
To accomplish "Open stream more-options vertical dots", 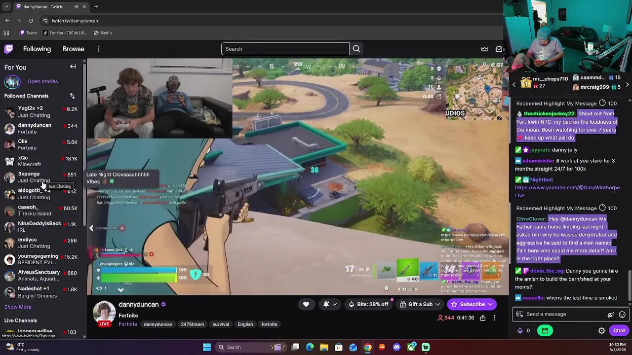I will (x=494, y=318).
